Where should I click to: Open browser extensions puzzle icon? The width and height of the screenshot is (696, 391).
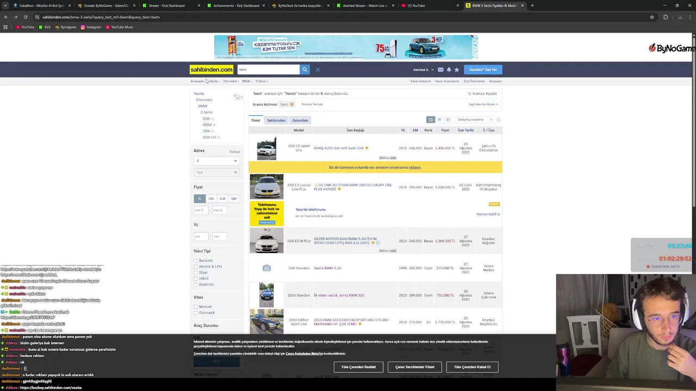coord(665,17)
